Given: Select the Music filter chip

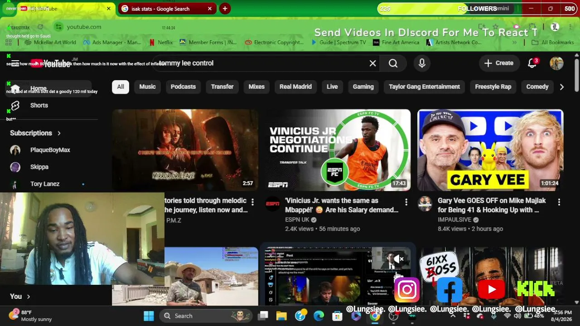Looking at the screenshot, I should (147, 87).
